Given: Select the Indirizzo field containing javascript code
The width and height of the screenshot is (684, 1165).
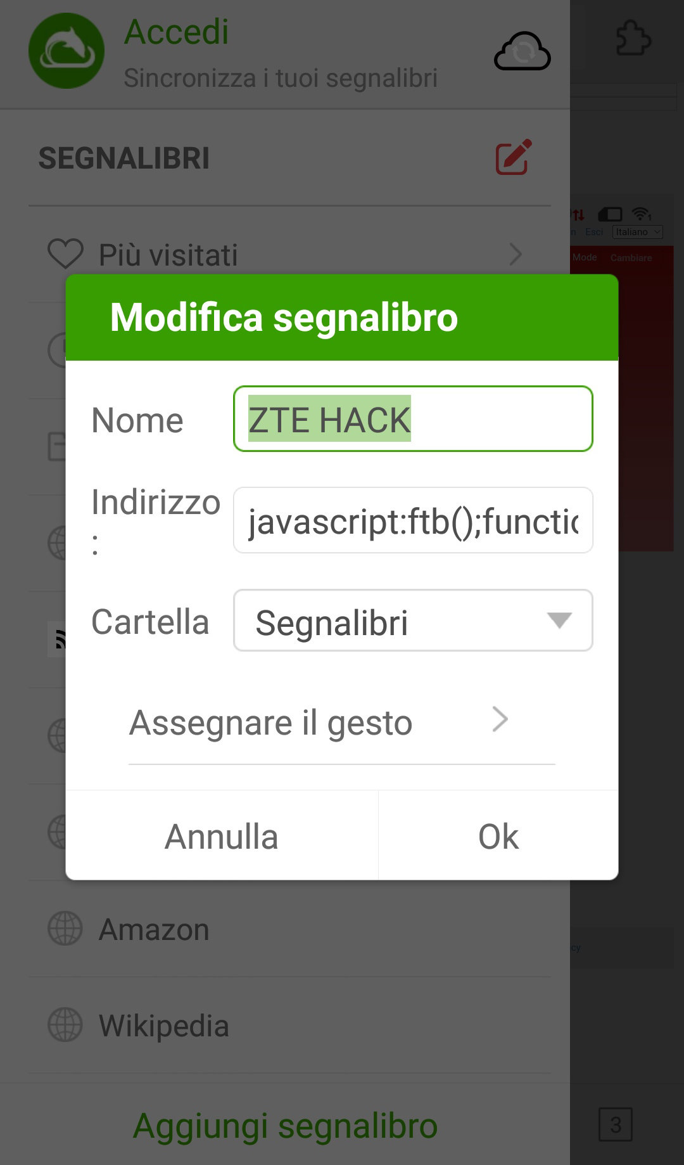Looking at the screenshot, I should coord(413,520).
